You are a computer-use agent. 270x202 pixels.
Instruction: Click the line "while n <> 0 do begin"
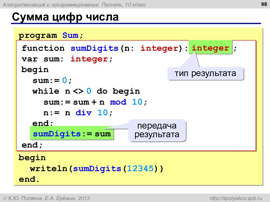tap(86, 91)
